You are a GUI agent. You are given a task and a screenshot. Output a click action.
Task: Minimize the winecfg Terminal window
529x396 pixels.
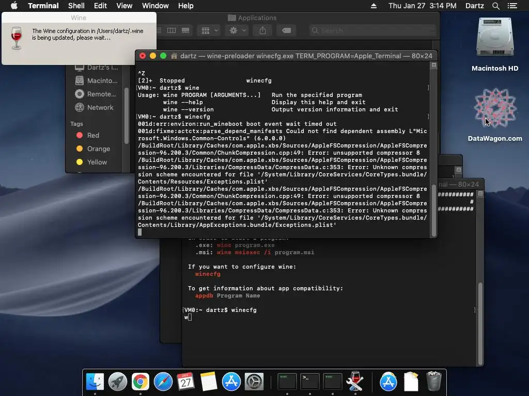(153, 56)
